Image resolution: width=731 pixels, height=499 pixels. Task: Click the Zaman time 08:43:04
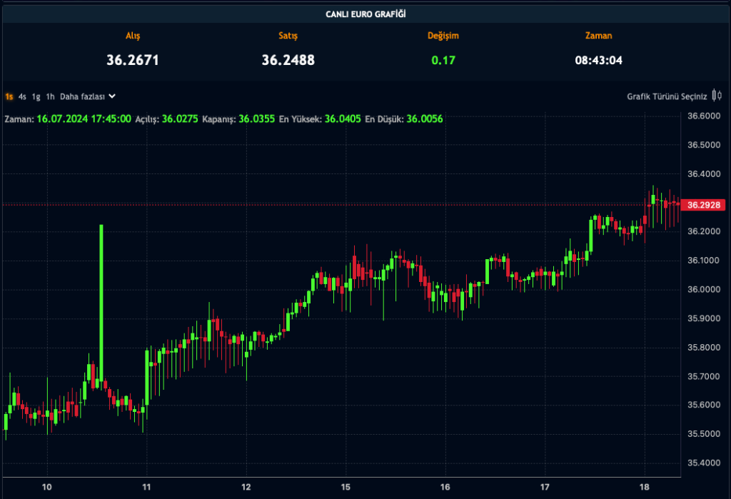point(599,60)
